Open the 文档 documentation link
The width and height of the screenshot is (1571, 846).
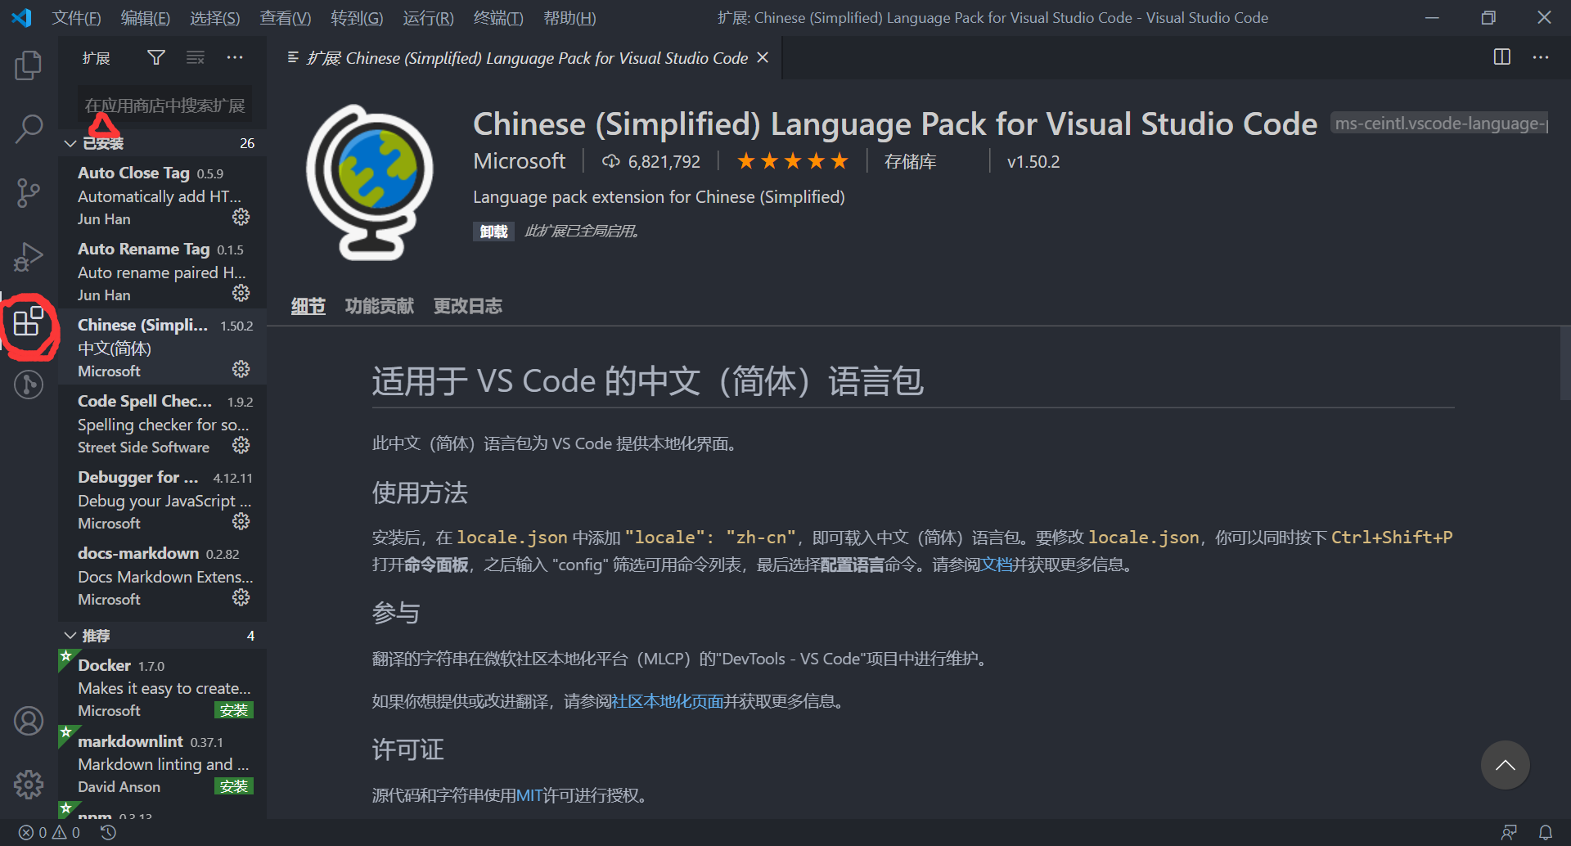pyautogui.click(x=997, y=565)
